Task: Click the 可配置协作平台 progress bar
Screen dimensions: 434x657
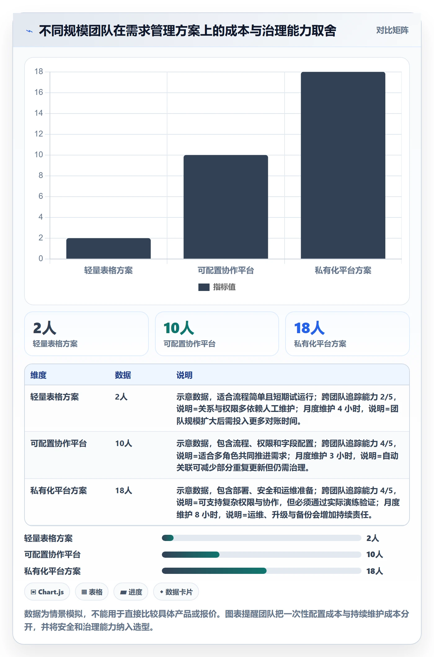Action: click(261, 554)
